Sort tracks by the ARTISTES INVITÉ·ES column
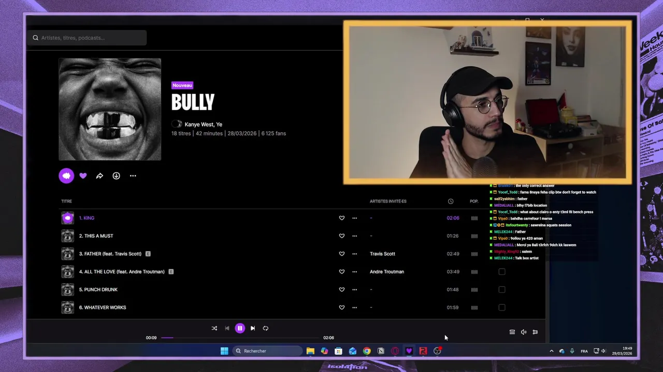 [388, 201]
